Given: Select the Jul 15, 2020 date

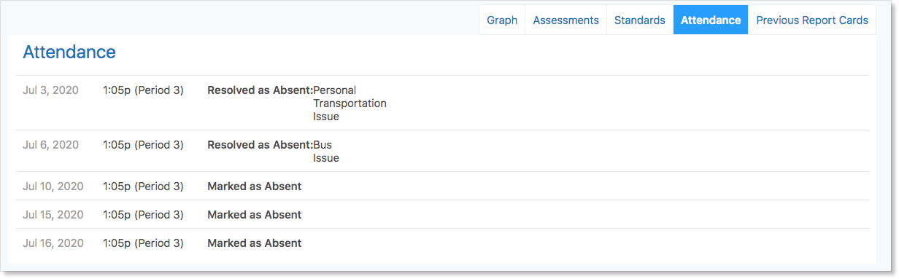Looking at the screenshot, I should [53, 215].
